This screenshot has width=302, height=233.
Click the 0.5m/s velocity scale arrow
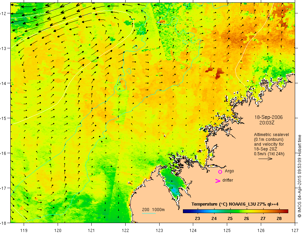coord(265,159)
